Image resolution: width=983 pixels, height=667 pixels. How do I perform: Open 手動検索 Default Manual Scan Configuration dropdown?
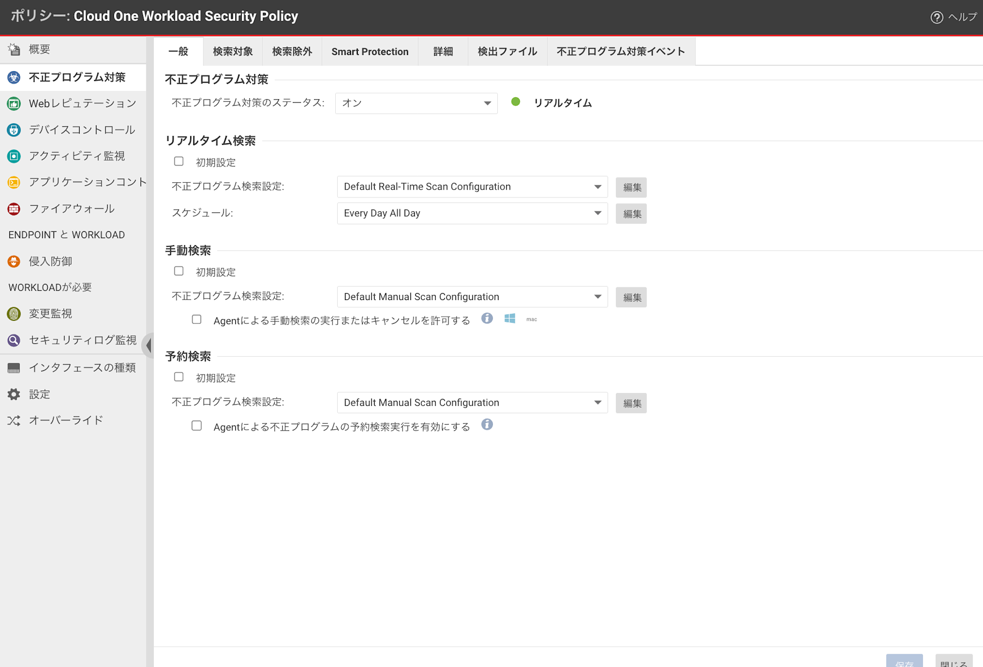coord(472,297)
